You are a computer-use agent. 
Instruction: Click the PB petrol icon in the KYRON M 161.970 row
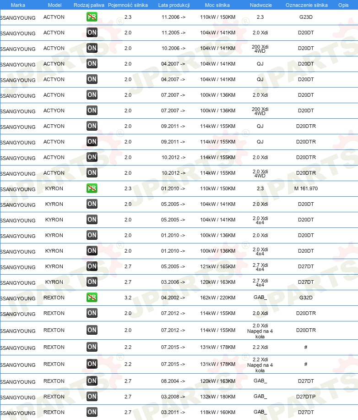92,188
